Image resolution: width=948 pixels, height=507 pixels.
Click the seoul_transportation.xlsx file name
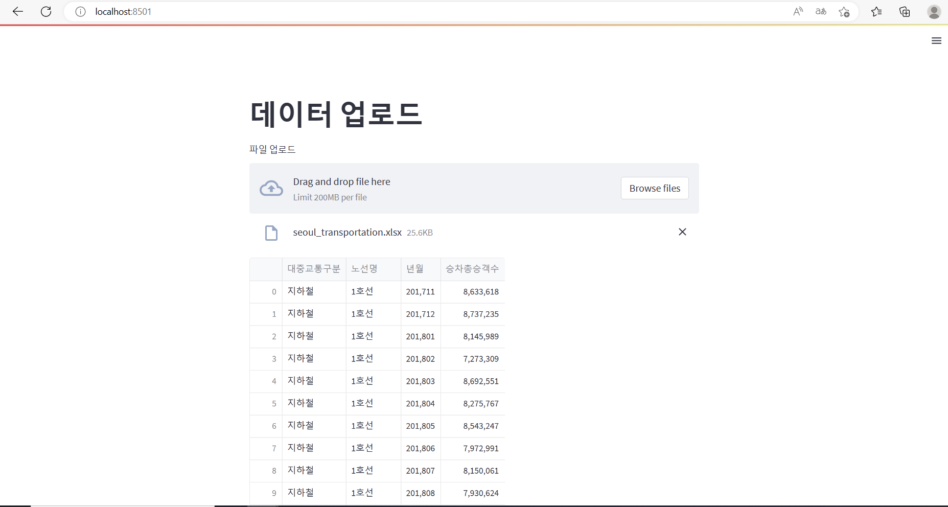[x=347, y=233]
